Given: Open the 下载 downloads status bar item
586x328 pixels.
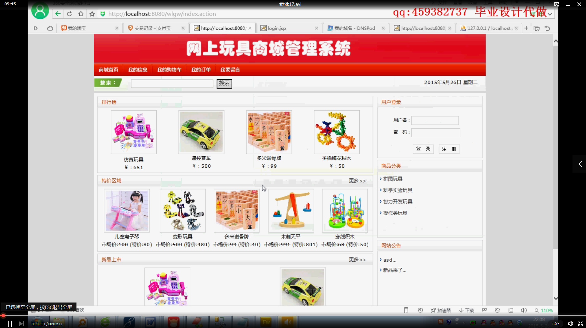Looking at the screenshot, I should tap(467, 310).
